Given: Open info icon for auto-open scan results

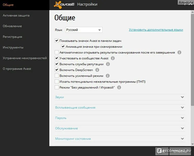Looking at the screenshot, I should (179, 53).
